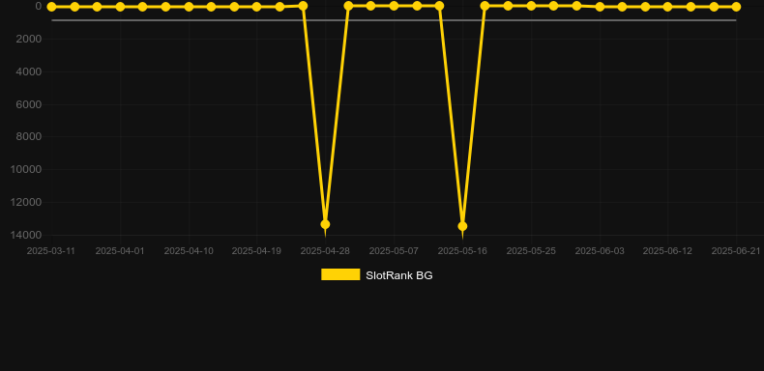The image size is (764, 371).
Task: Click the data point above 2025-05-07
Action: point(394,6)
